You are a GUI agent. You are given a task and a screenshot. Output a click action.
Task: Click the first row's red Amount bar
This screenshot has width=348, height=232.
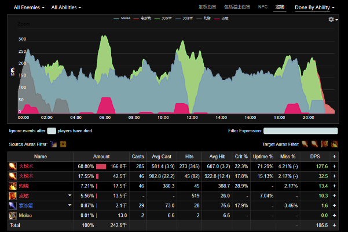100,166
